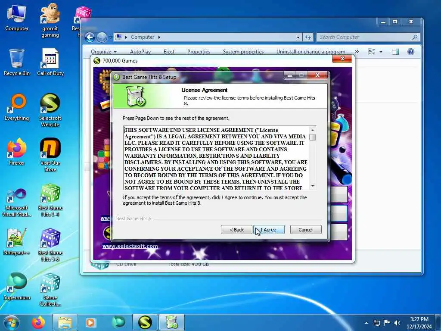441x331 pixels.
Task: Switch to the Selectsoft taskbar app
Action: tap(145, 322)
